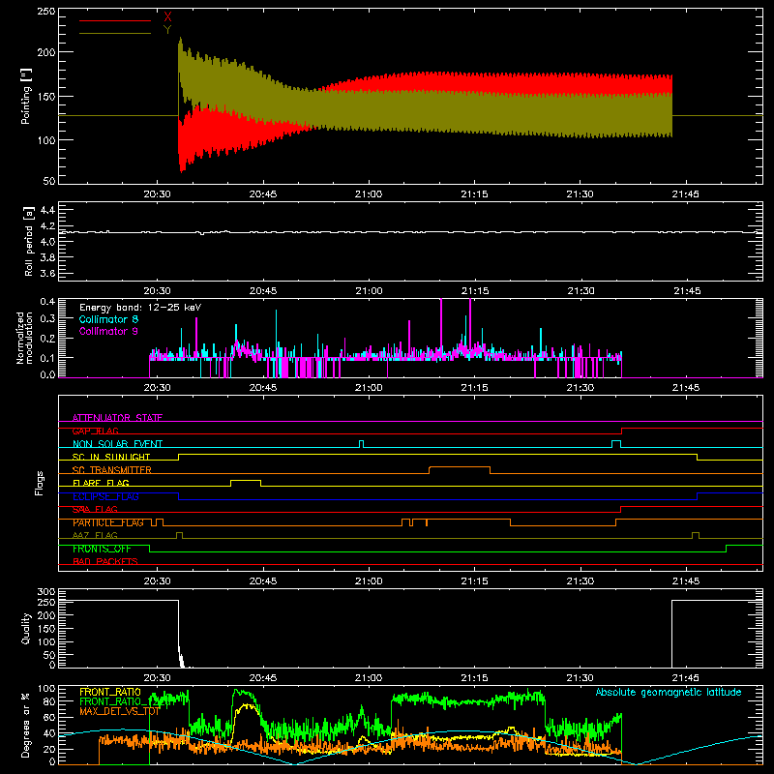The image size is (774, 774).
Task: Click the 3.6 tick on Roll period axis
Action: [47, 273]
